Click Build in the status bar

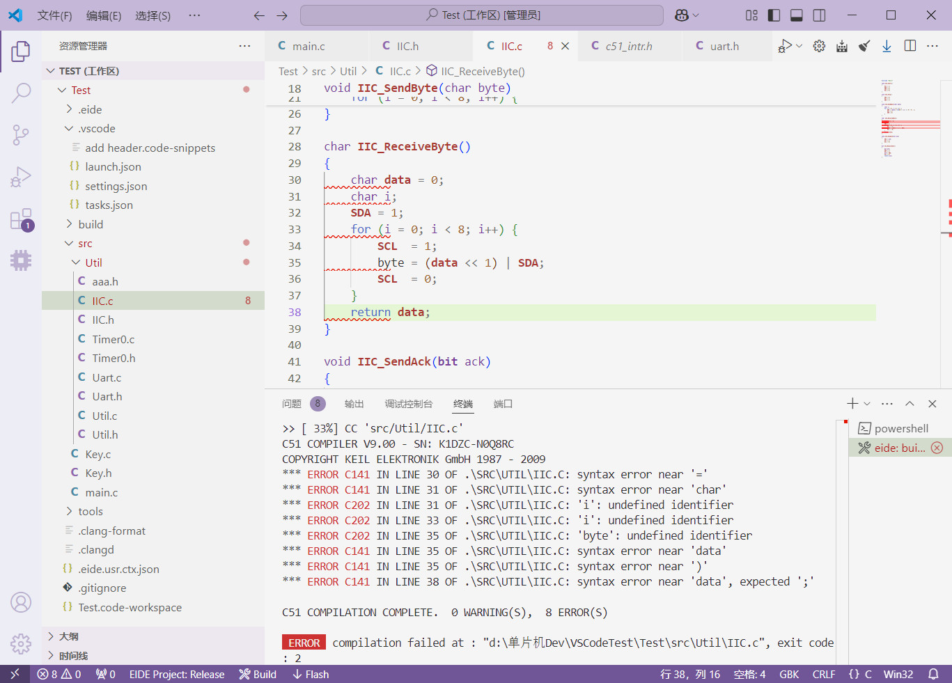(x=258, y=675)
